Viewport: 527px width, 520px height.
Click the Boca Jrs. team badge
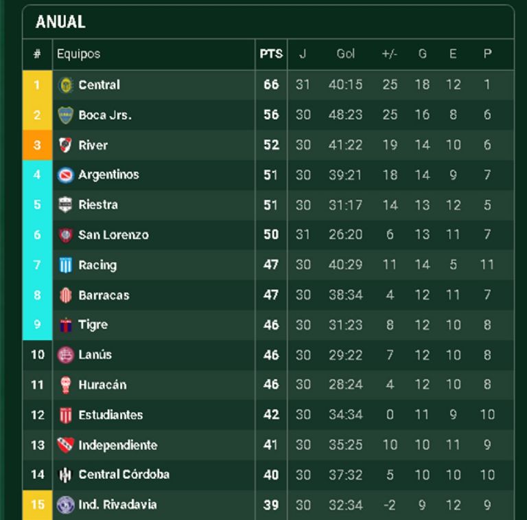[x=66, y=115]
